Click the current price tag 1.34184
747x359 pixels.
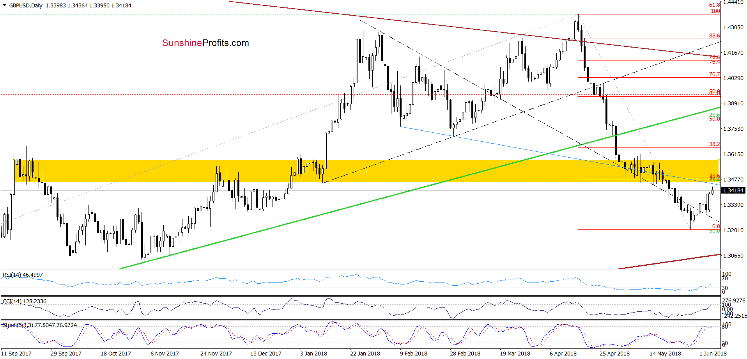point(733,190)
